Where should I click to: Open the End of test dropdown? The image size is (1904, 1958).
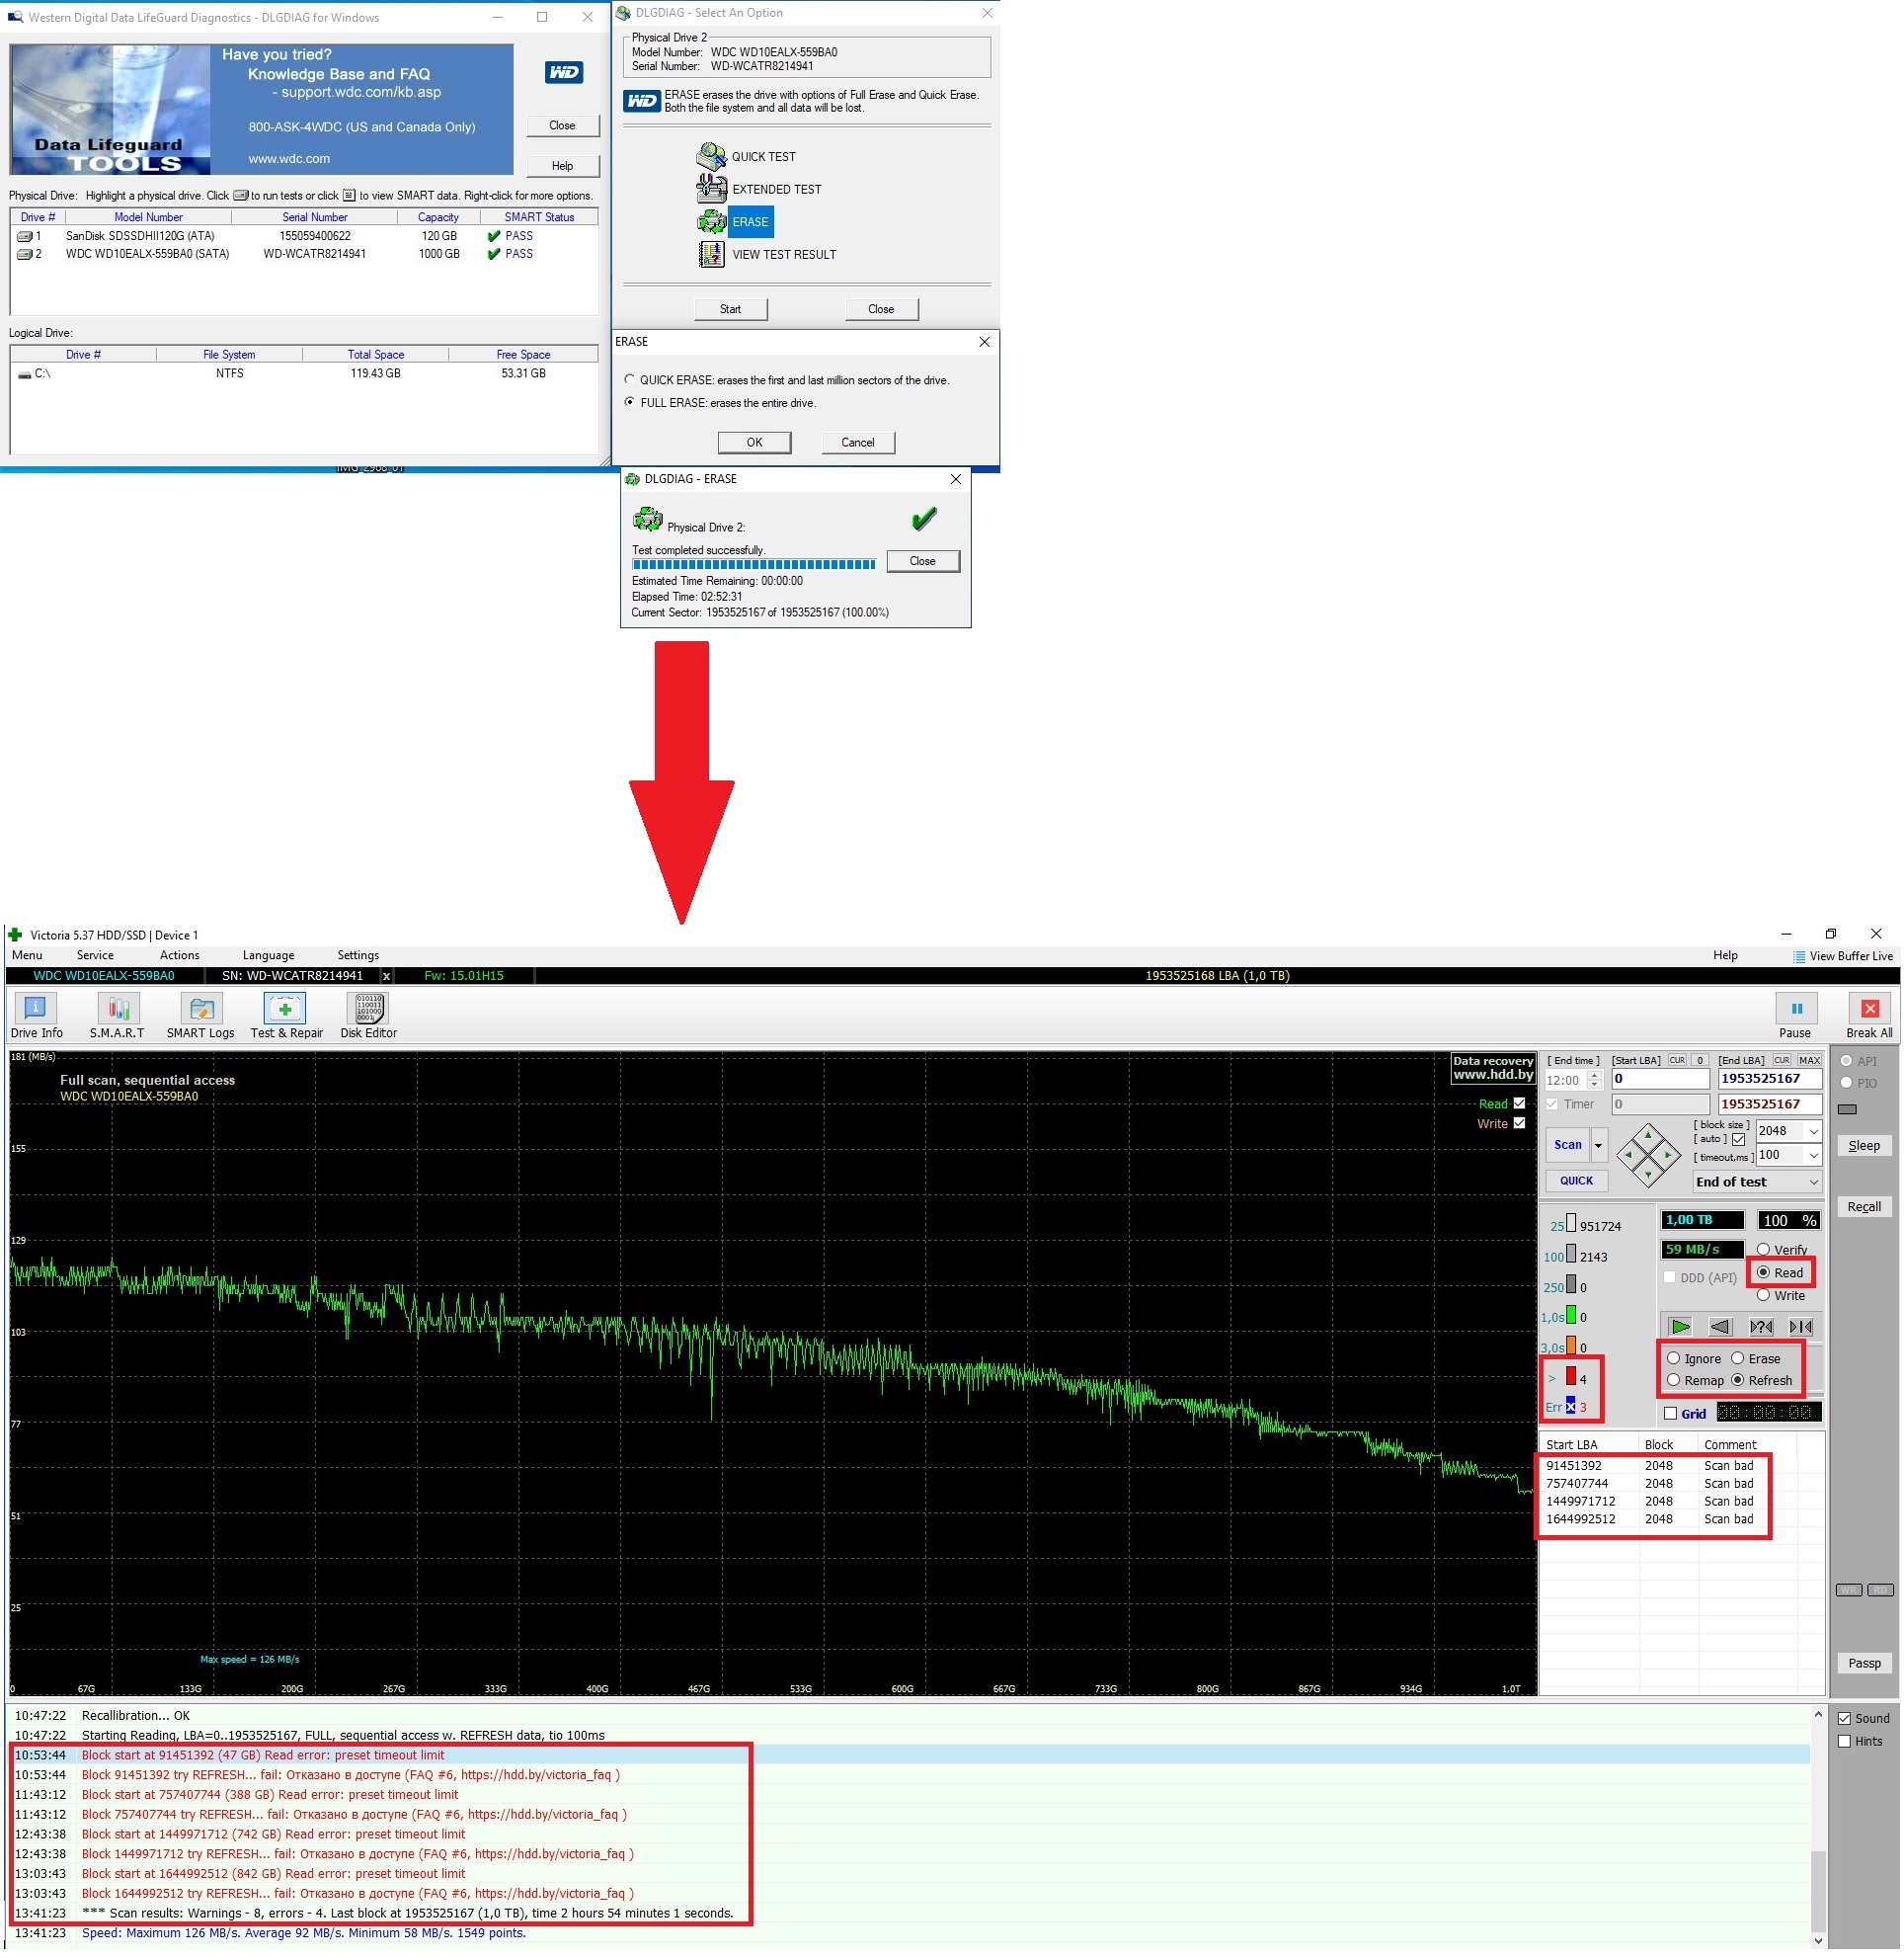click(1757, 1182)
